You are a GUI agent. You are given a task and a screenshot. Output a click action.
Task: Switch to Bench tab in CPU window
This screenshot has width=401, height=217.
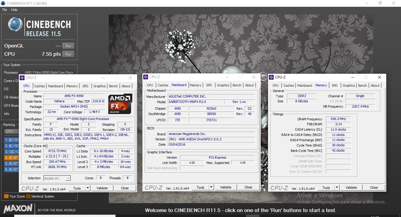tap(114, 86)
